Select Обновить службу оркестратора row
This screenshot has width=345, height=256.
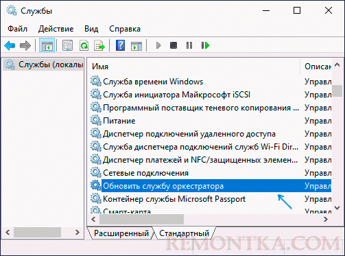coord(211,186)
